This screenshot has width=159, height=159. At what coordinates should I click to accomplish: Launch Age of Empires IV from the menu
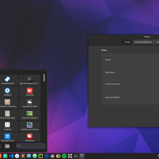29,80
